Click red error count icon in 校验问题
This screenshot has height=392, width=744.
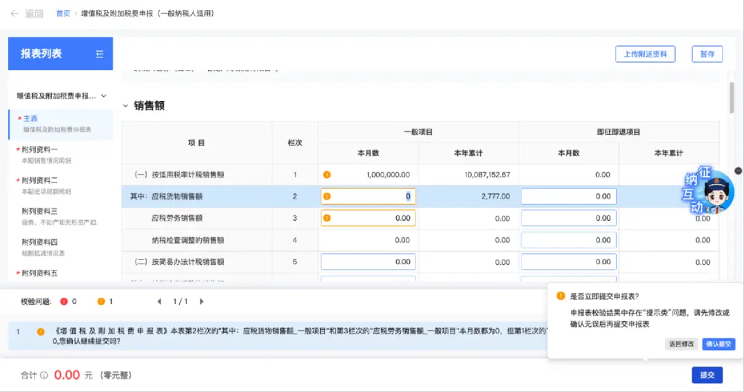pos(63,302)
